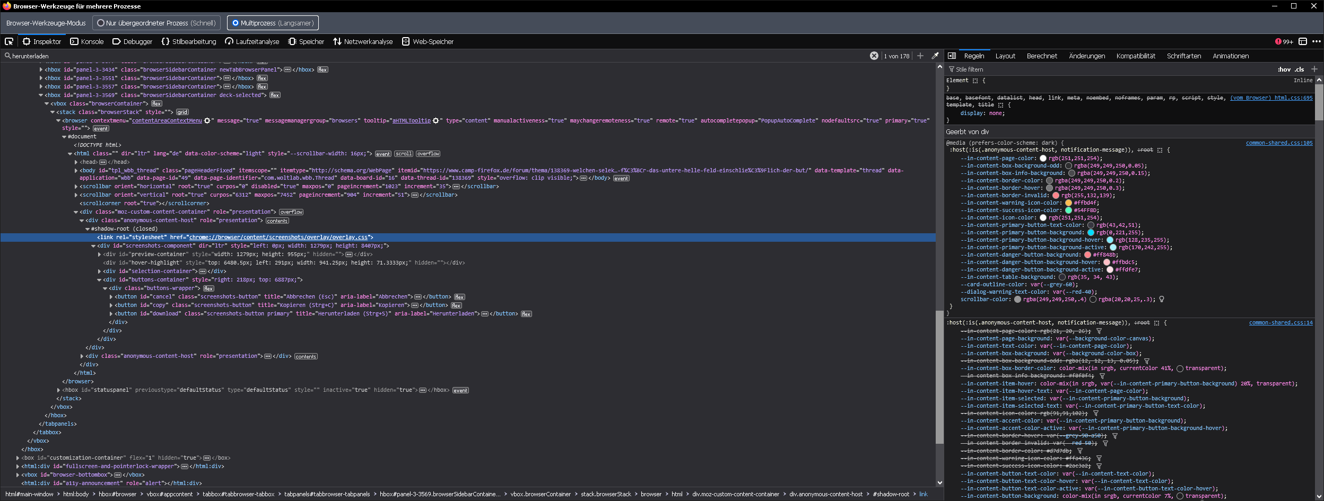Collapse vbox browserContainer node
Viewport: 1324px width, 501px height.
click(x=47, y=104)
